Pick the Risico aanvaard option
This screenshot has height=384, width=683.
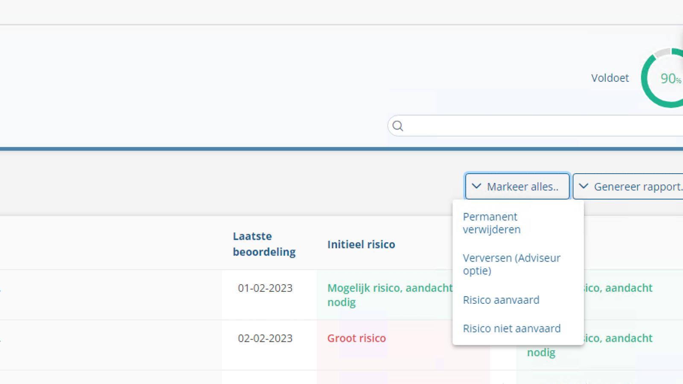click(501, 300)
